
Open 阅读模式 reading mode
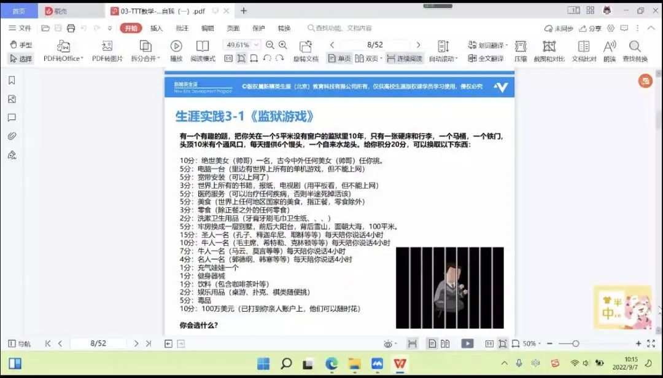[x=203, y=46]
